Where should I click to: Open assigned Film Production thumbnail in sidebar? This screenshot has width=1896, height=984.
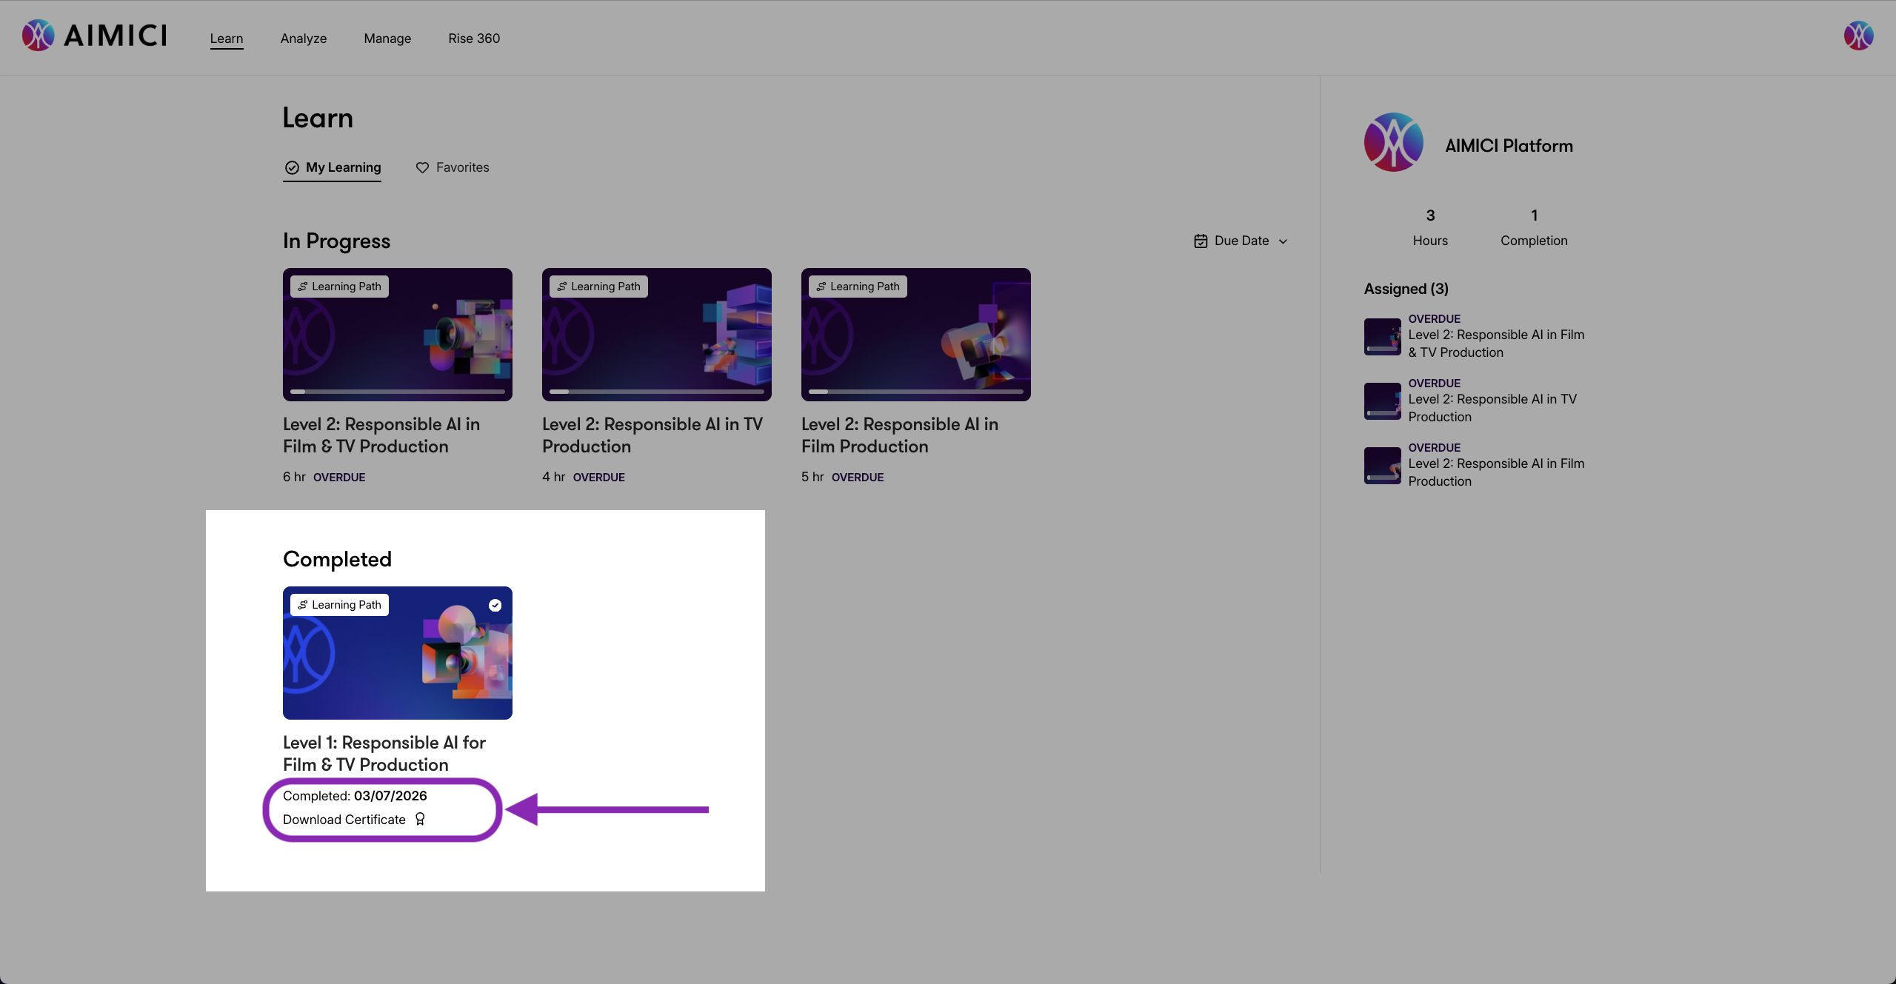(1383, 466)
